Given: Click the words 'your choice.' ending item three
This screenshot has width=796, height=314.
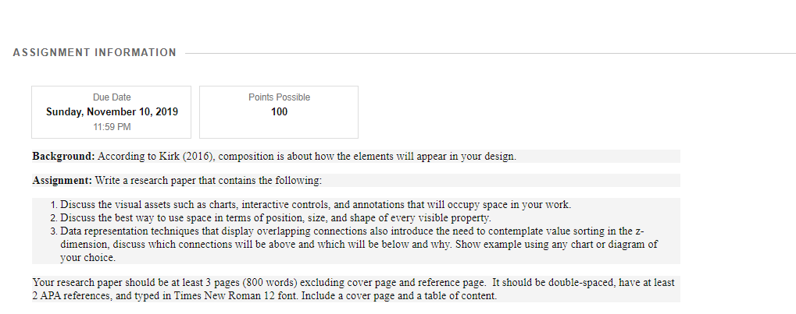Looking at the screenshot, I should click(87, 258).
